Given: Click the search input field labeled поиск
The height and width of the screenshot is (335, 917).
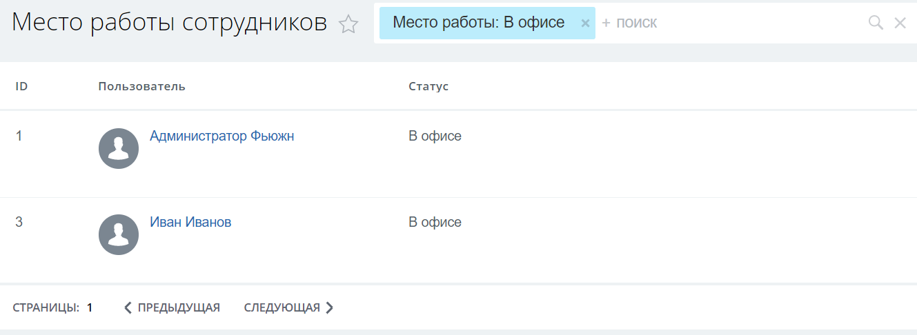Looking at the screenshot, I should [x=724, y=23].
